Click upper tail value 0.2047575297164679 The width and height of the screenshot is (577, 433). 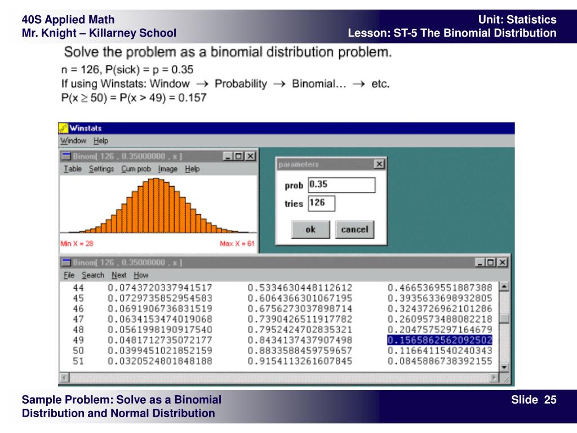tap(440, 329)
